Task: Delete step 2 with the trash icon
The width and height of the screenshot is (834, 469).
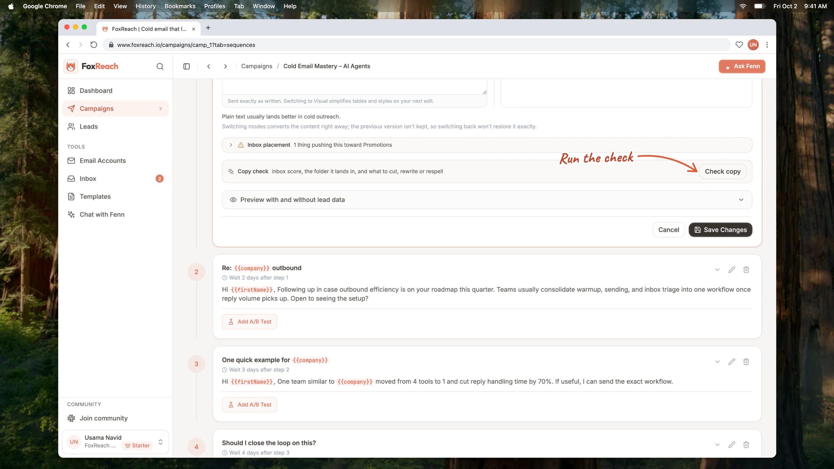Action: click(x=746, y=270)
